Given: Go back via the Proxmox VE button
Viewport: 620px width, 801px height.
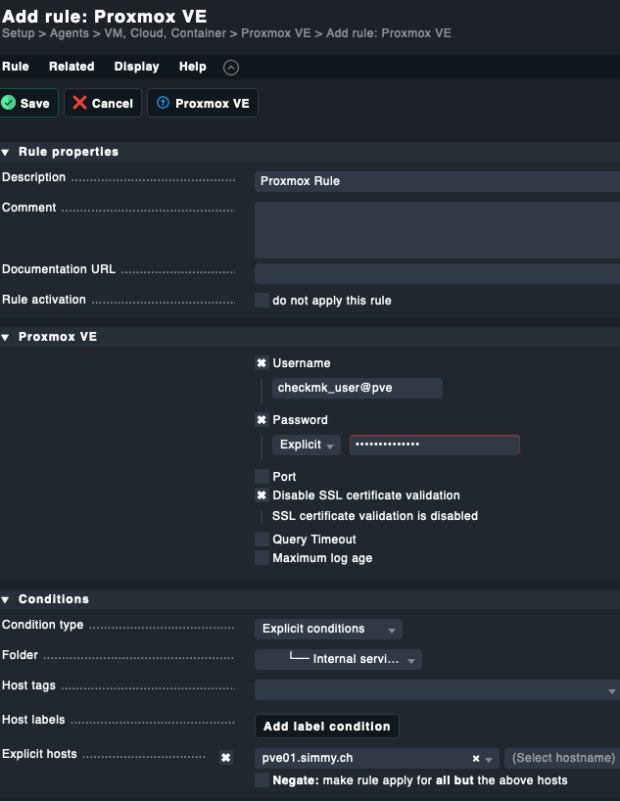Looking at the screenshot, I should click(x=203, y=103).
